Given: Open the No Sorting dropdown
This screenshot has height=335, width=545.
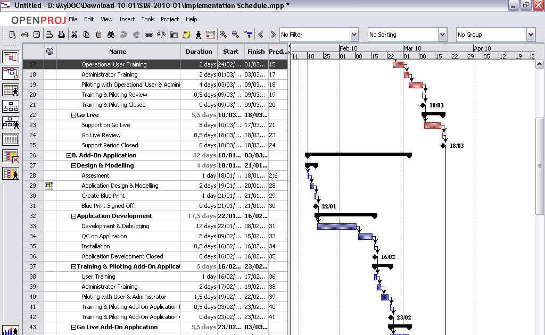Looking at the screenshot, I should pos(442,35).
